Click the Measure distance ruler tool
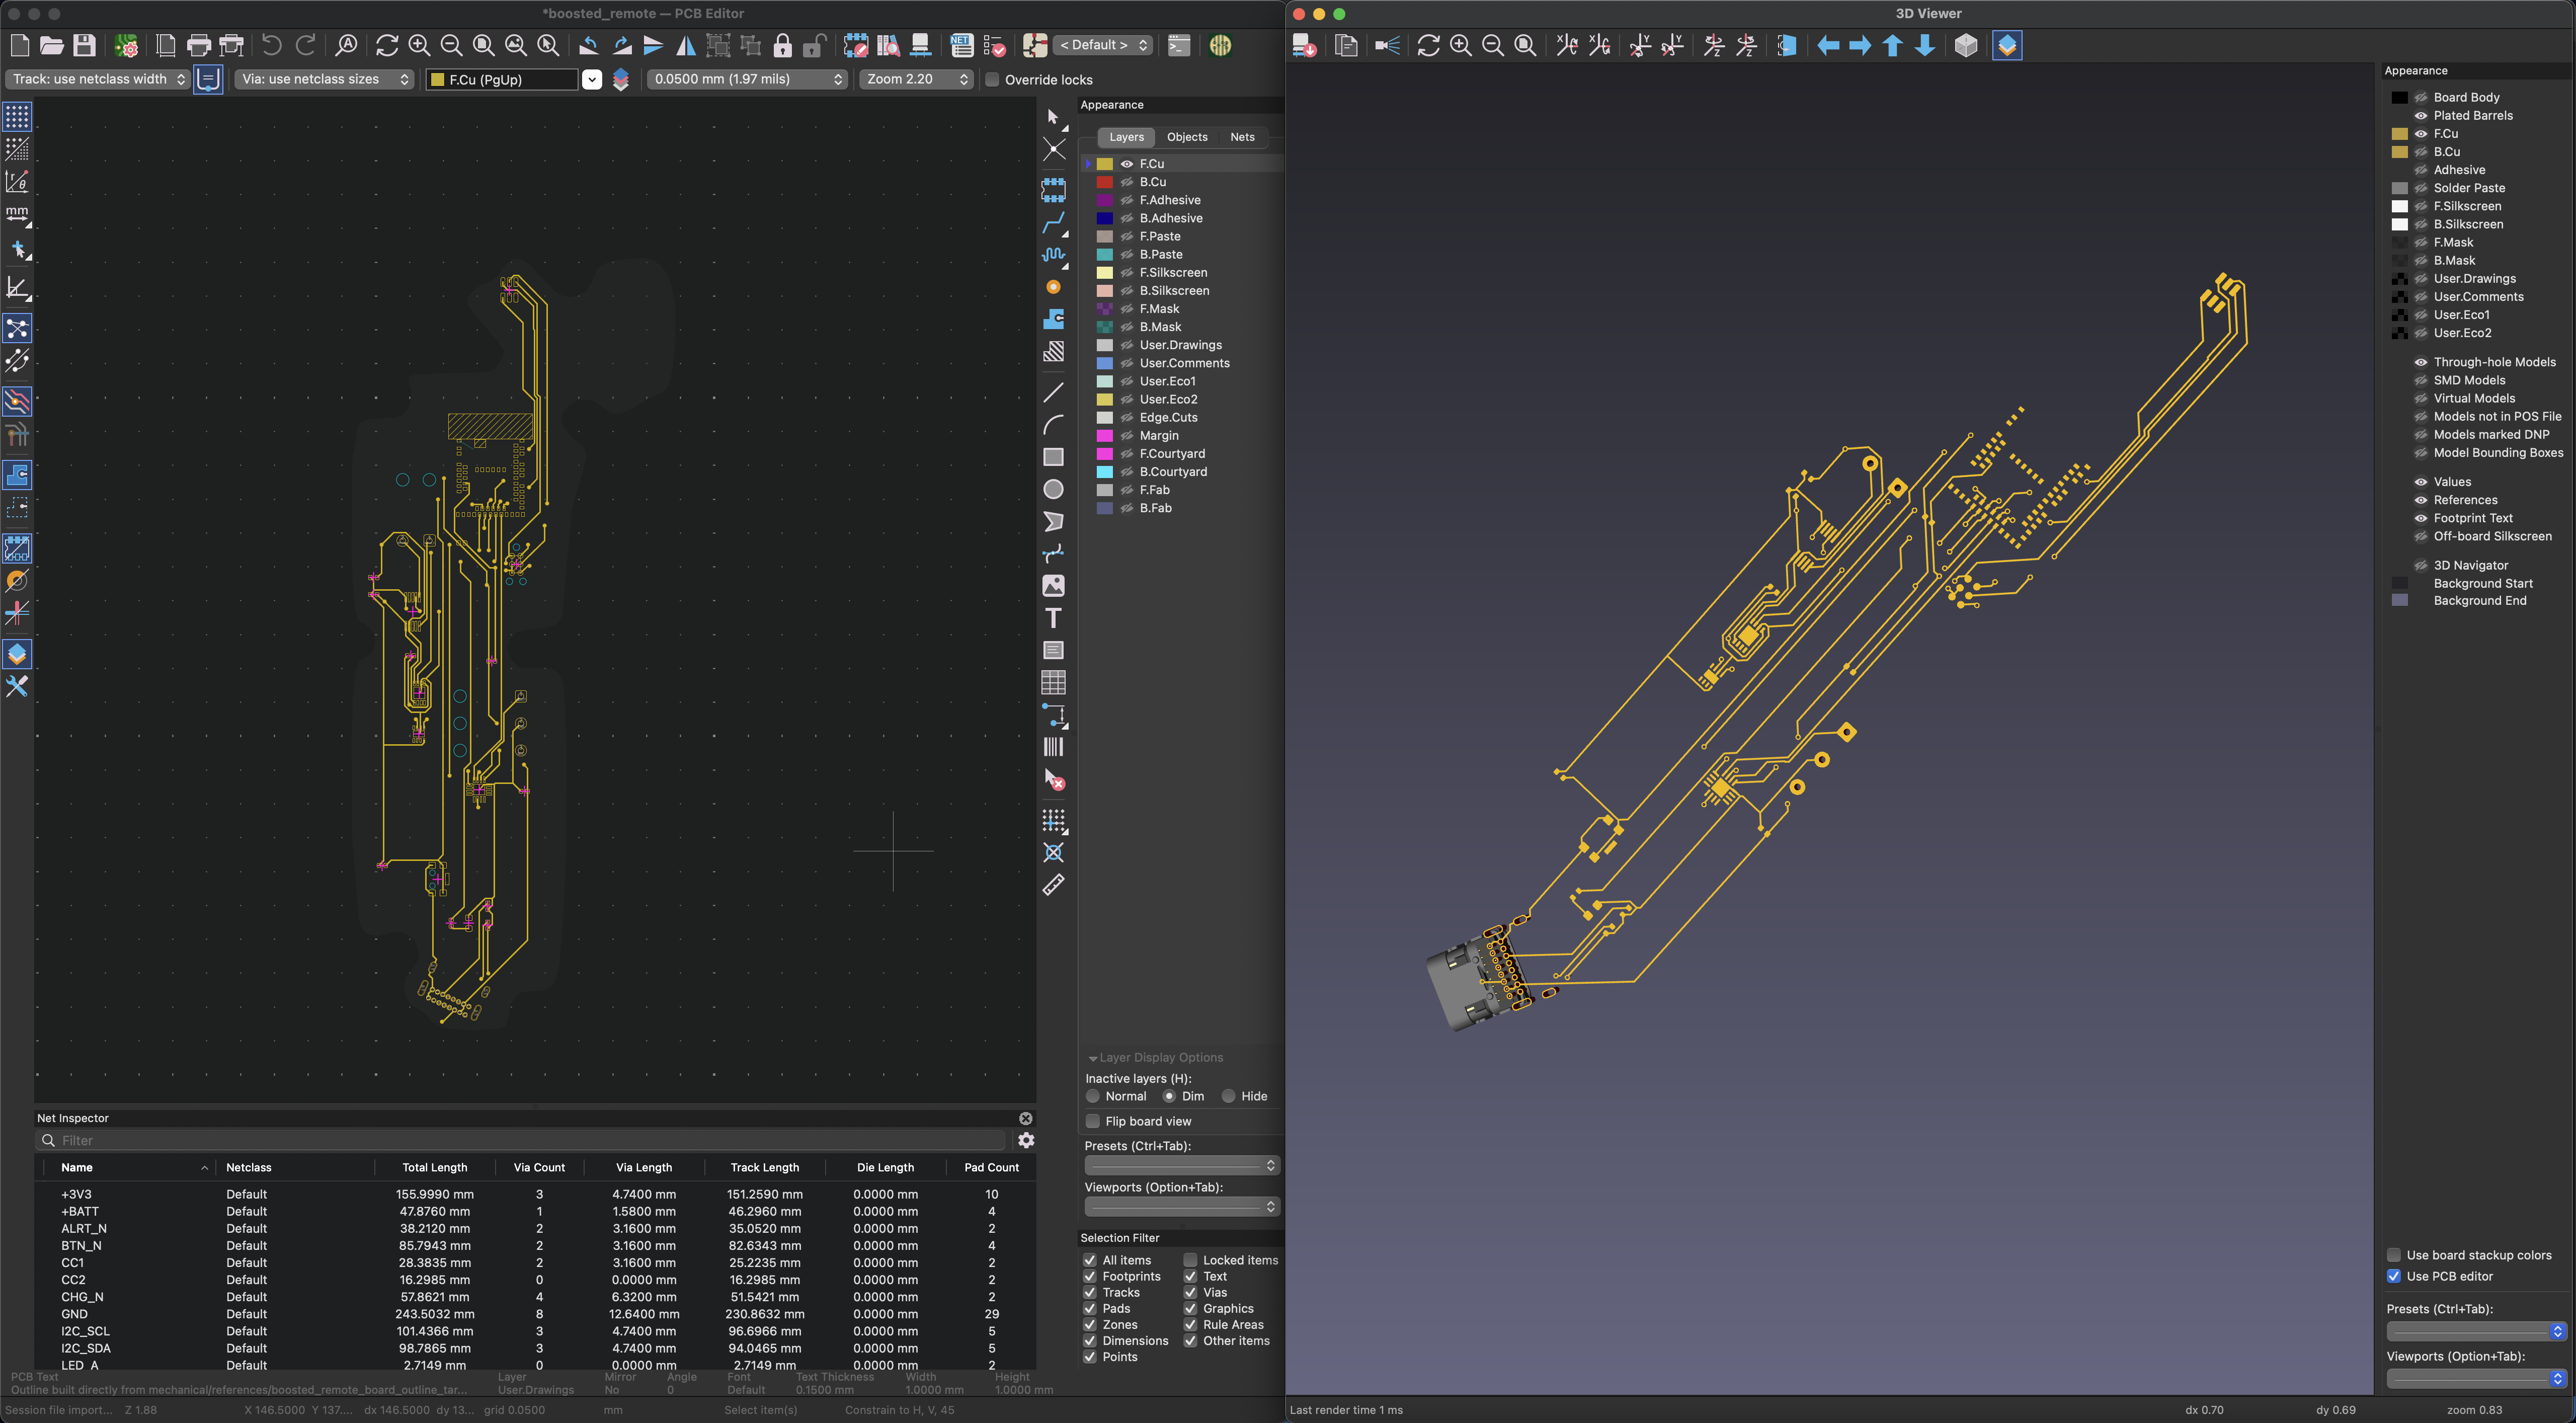 point(1053,885)
